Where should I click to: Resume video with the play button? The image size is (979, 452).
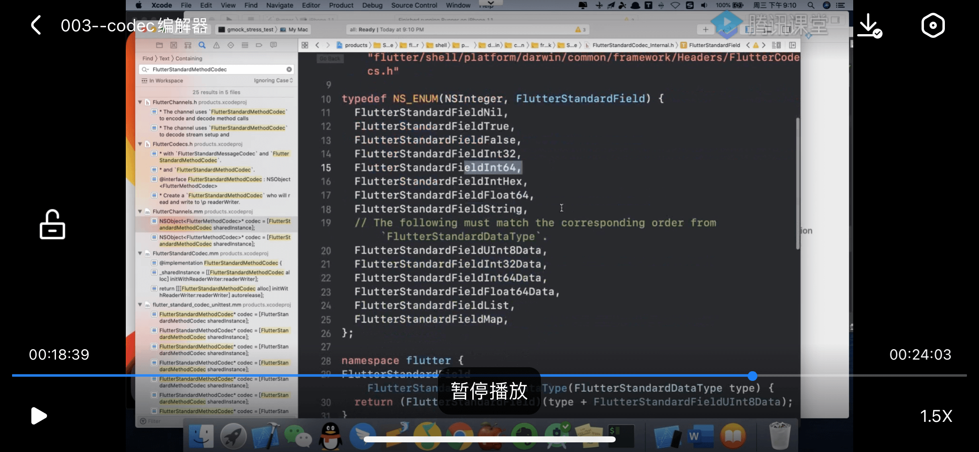pos(39,415)
